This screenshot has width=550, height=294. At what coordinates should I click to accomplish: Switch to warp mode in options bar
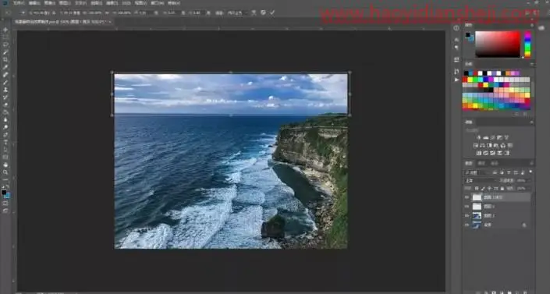[x=254, y=12]
